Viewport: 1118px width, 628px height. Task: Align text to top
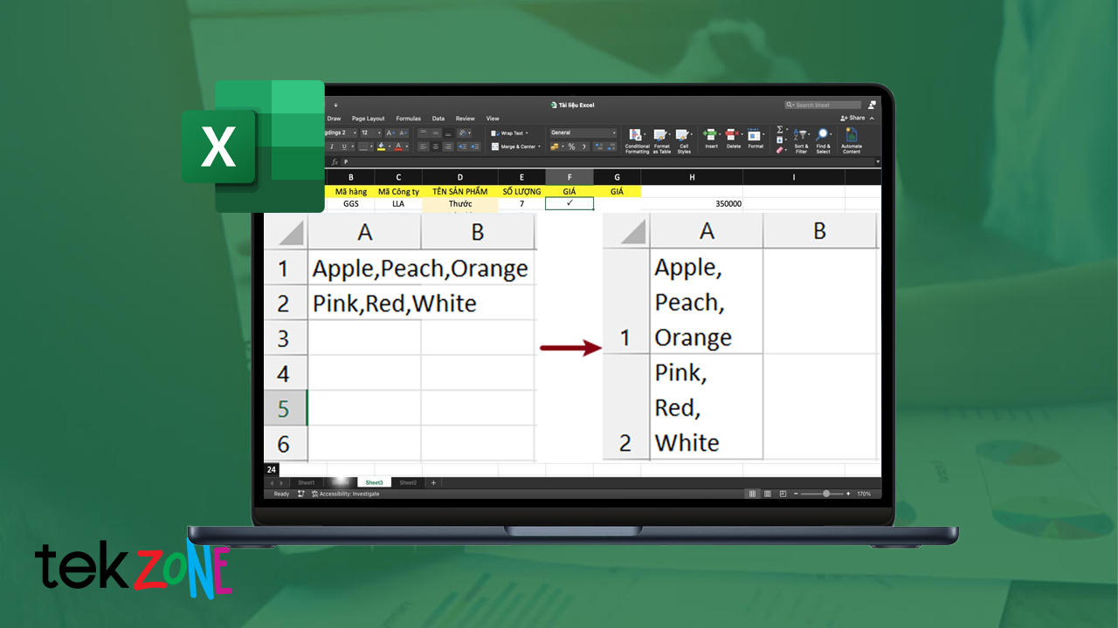(423, 133)
